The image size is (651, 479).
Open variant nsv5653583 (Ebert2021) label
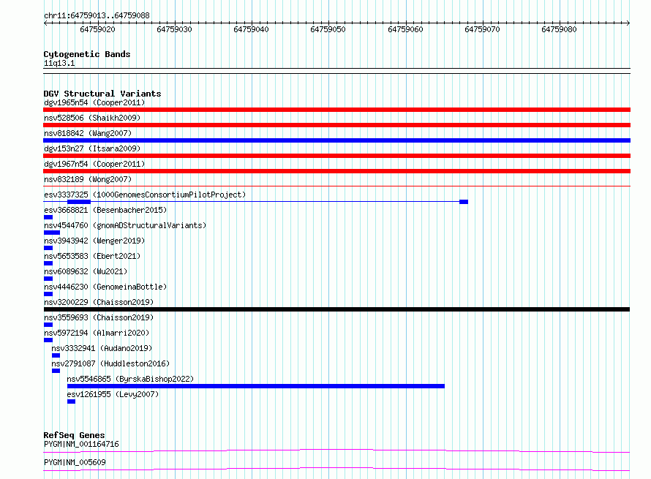click(x=92, y=256)
